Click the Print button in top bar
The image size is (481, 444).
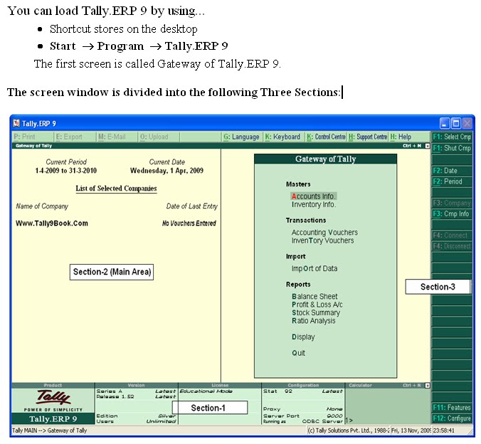(x=33, y=137)
